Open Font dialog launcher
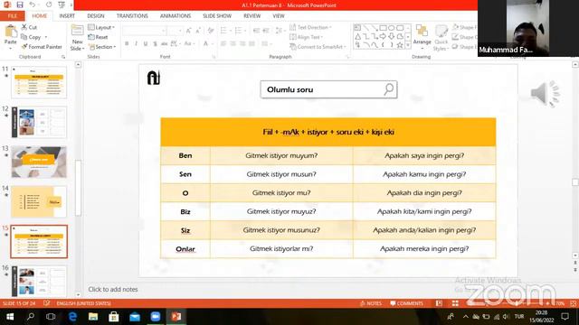The image size is (579, 325). pyautogui.click(x=214, y=57)
